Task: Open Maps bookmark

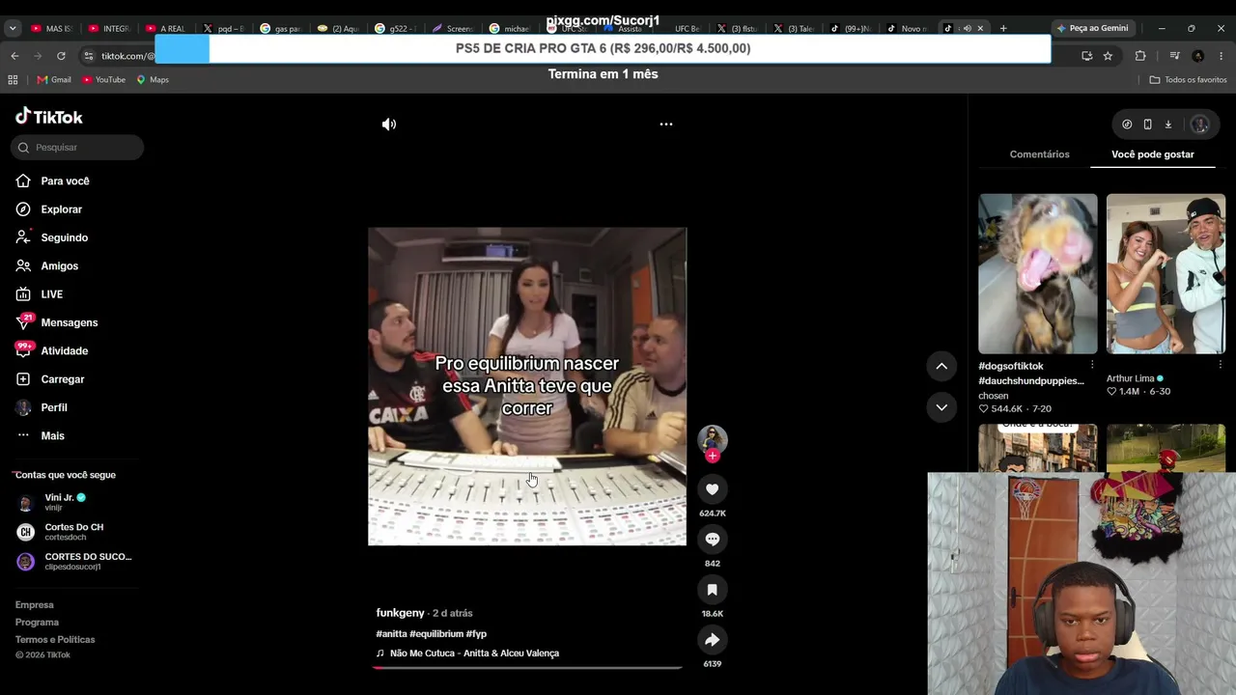Action: (x=153, y=80)
